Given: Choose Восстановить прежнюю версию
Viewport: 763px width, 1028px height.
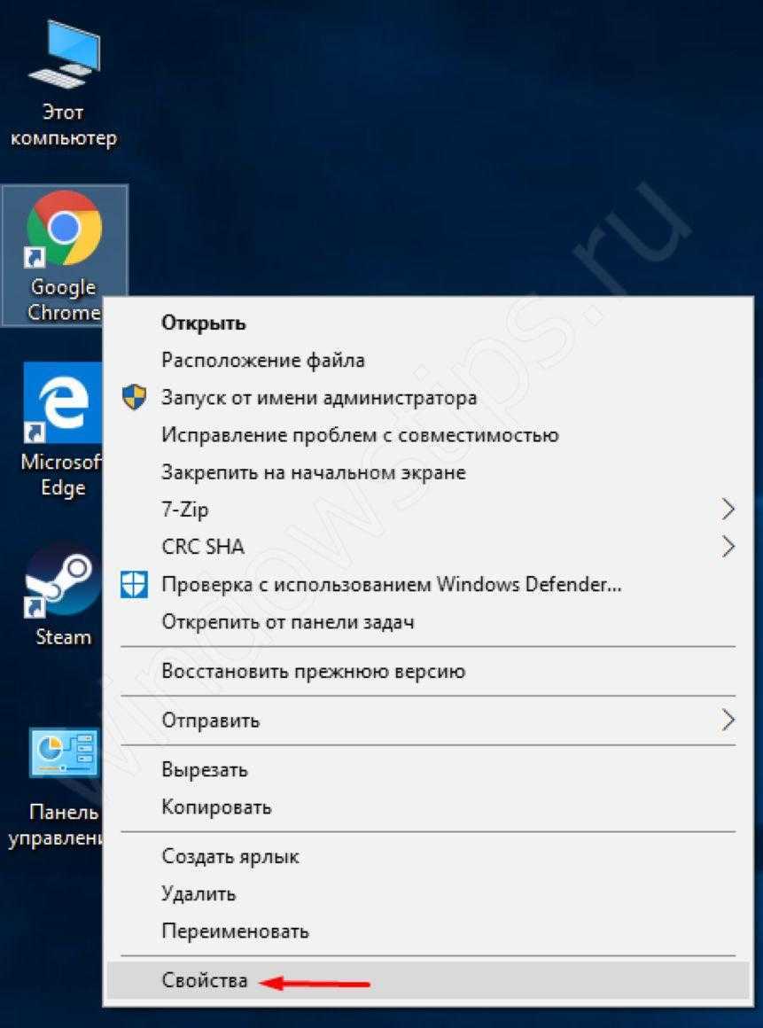Looking at the screenshot, I should tap(313, 671).
